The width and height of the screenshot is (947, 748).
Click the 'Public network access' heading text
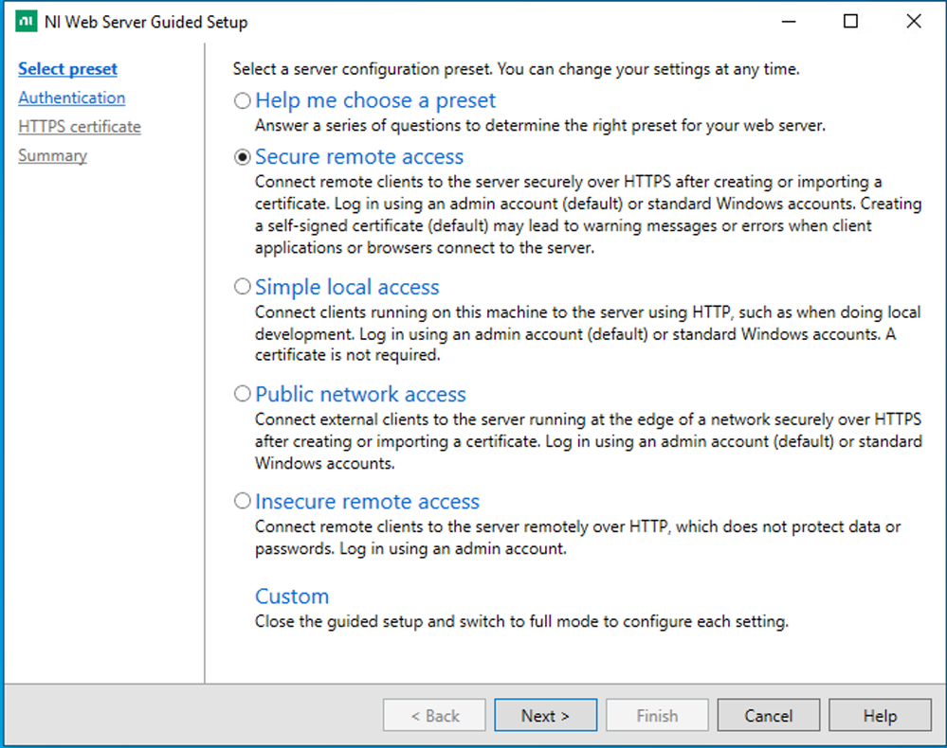tap(360, 394)
